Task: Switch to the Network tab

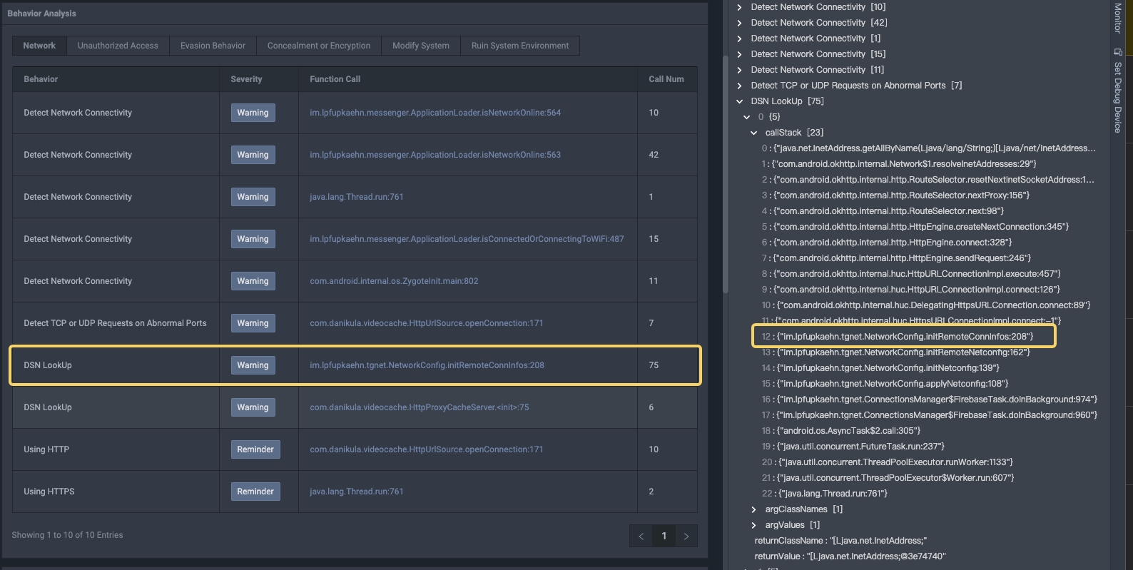Action: pyautogui.click(x=39, y=46)
